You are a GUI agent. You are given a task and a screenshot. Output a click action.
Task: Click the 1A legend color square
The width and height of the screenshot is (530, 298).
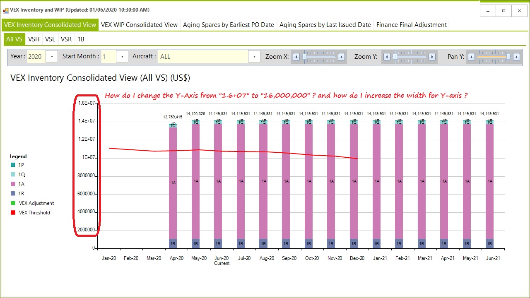point(13,184)
